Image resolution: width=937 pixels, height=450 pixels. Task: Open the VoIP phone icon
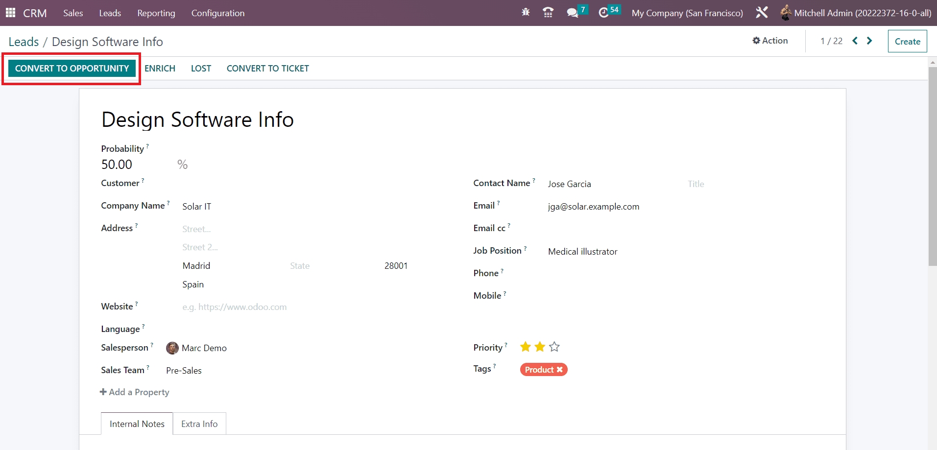click(x=548, y=13)
